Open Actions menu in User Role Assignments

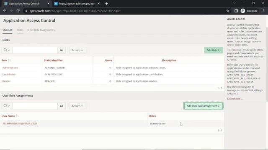77,106
